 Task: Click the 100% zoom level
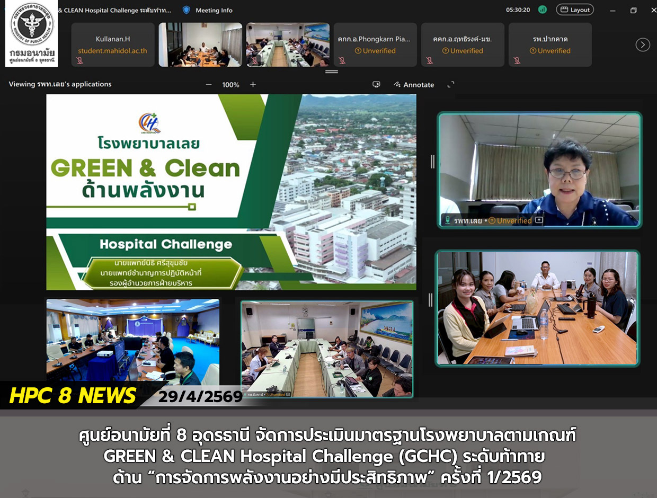[x=230, y=85]
